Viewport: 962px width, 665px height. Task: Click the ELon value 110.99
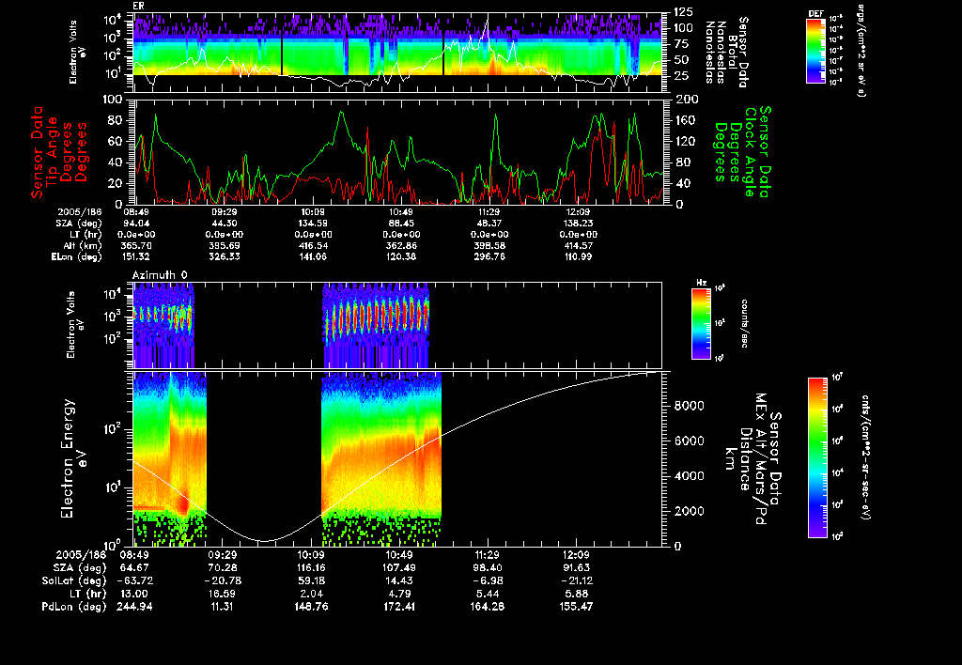[x=580, y=255]
